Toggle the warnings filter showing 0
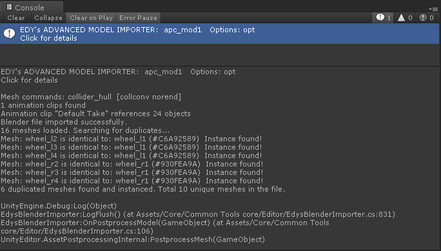 (x=405, y=17)
